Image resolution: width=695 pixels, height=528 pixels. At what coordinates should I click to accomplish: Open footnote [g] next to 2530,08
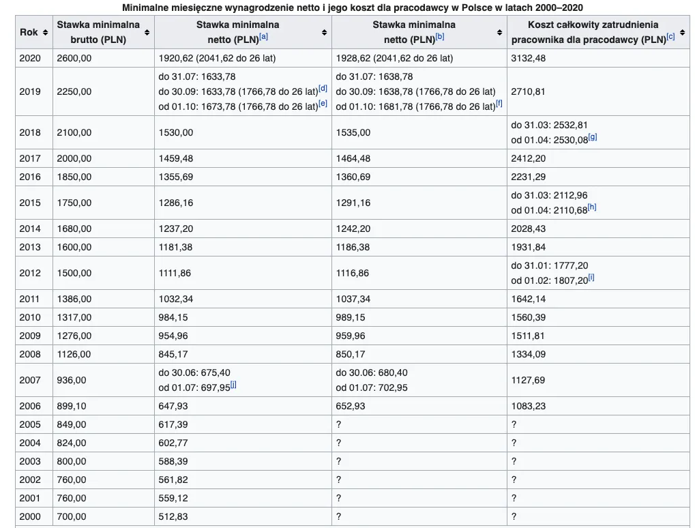point(593,137)
